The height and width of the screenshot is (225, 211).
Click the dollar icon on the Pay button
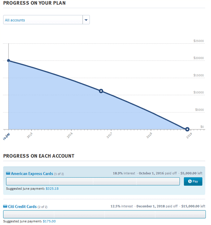point(190,181)
